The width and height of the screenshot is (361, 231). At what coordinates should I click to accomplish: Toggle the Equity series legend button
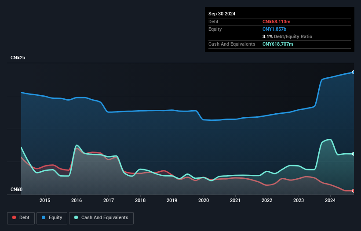coord(52,218)
